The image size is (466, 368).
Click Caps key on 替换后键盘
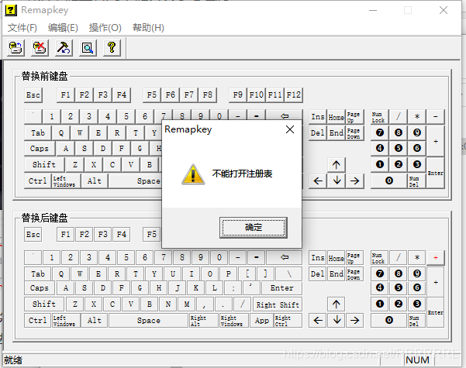point(40,287)
